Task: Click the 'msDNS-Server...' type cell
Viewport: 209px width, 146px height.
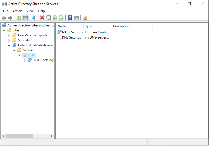Action: [x=97, y=37]
